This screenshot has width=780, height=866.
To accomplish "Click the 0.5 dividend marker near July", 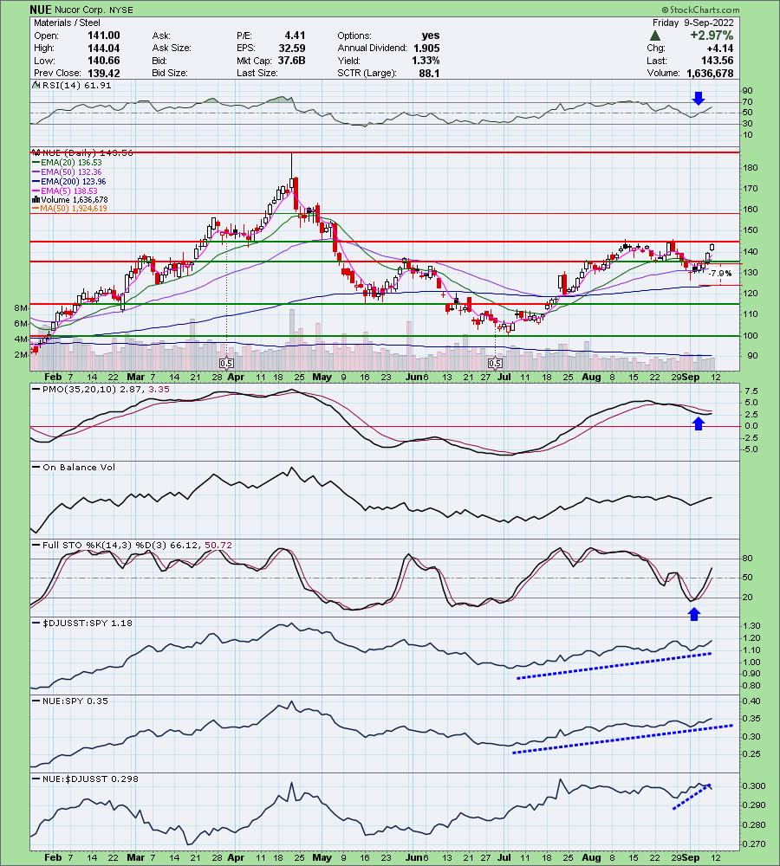I will click(496, 364).
